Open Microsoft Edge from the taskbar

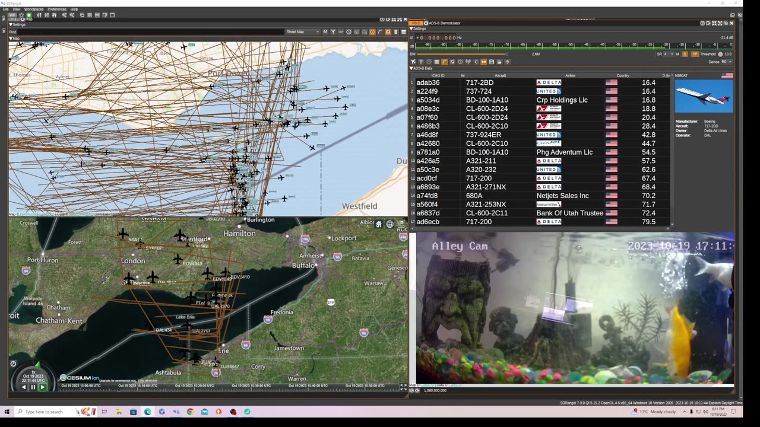[x=147, y=412]
